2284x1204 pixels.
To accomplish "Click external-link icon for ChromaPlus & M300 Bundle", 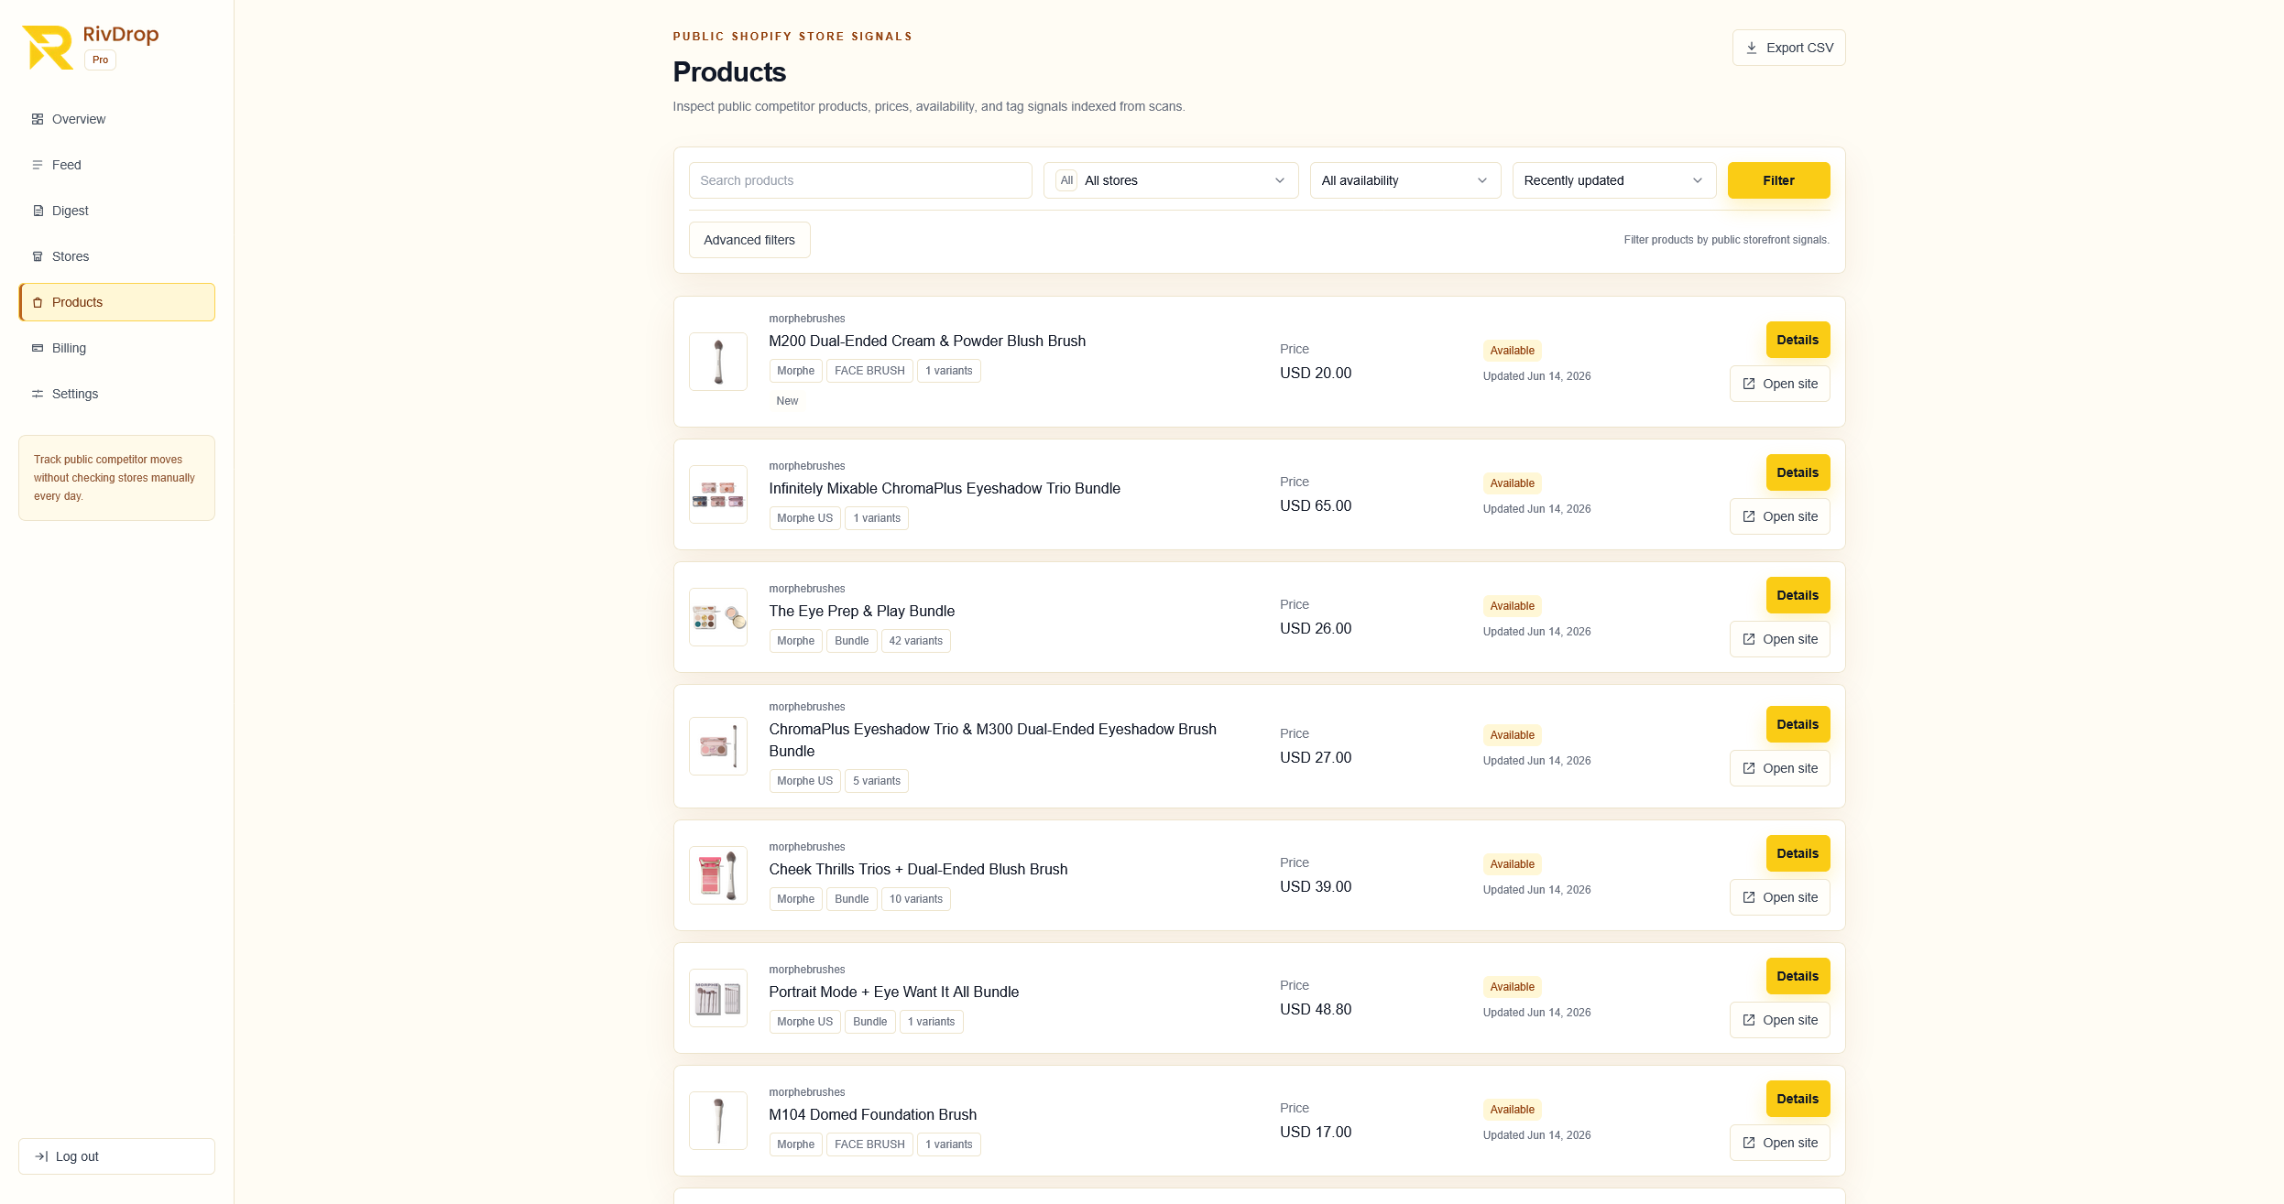I will click(1749, 768).
